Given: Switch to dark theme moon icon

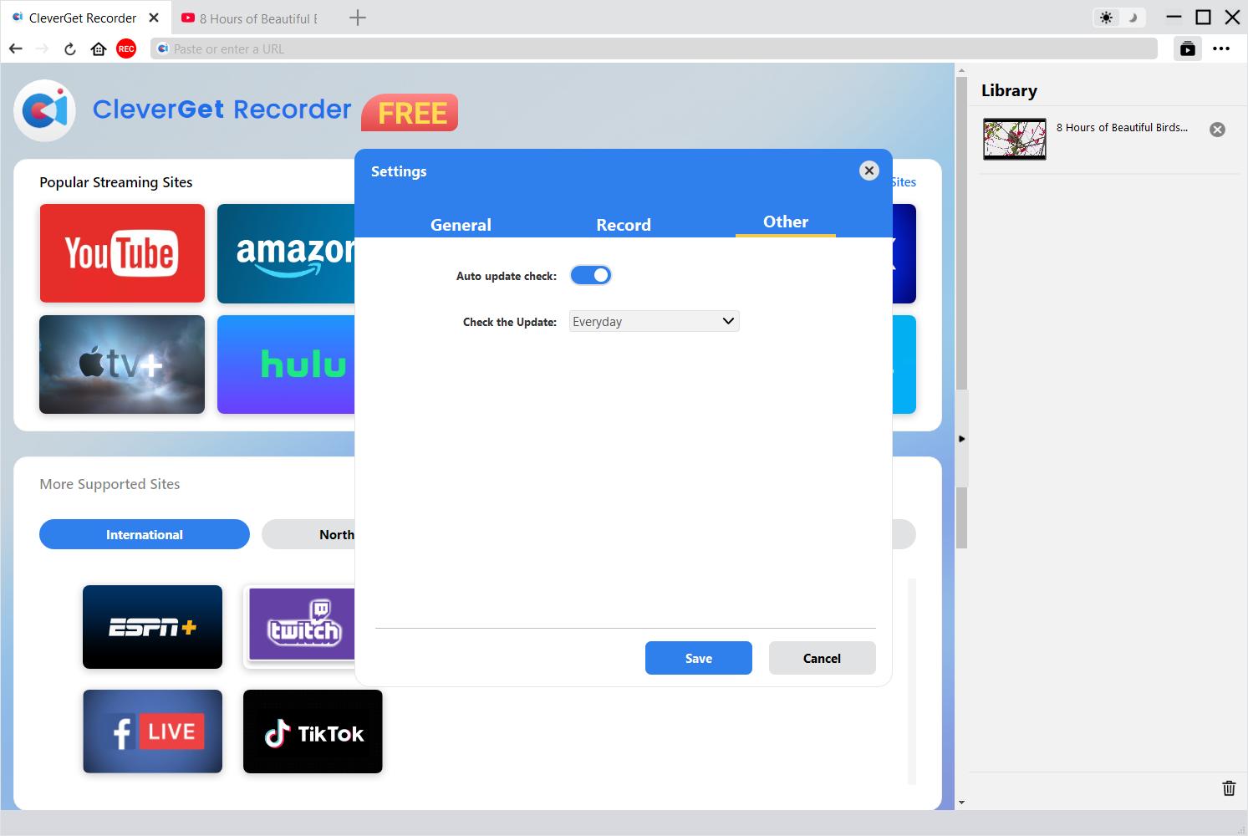Looking at the screenshot, I should (x=1133, y=18).
